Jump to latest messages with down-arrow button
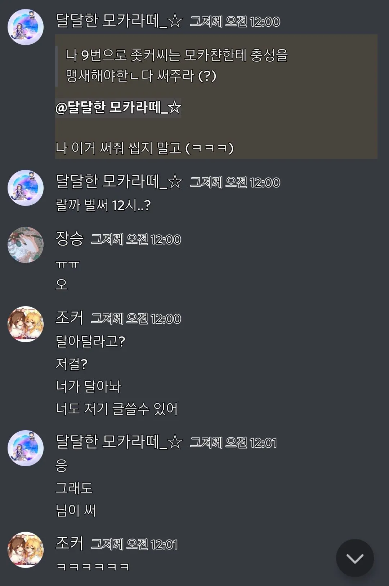Screen dimensions: 389x586 click(355, 558)
